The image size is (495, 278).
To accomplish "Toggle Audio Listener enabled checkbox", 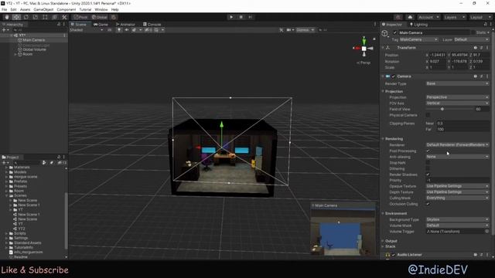I will [394, 255].
